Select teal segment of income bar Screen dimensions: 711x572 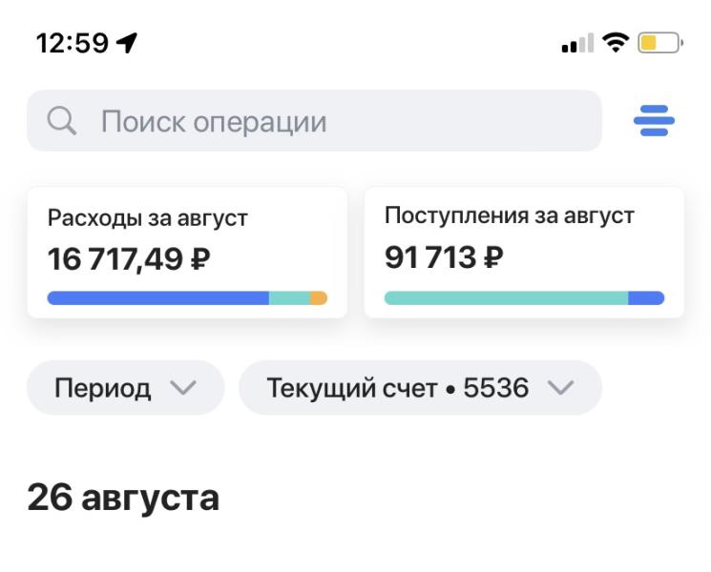(507, 298)
